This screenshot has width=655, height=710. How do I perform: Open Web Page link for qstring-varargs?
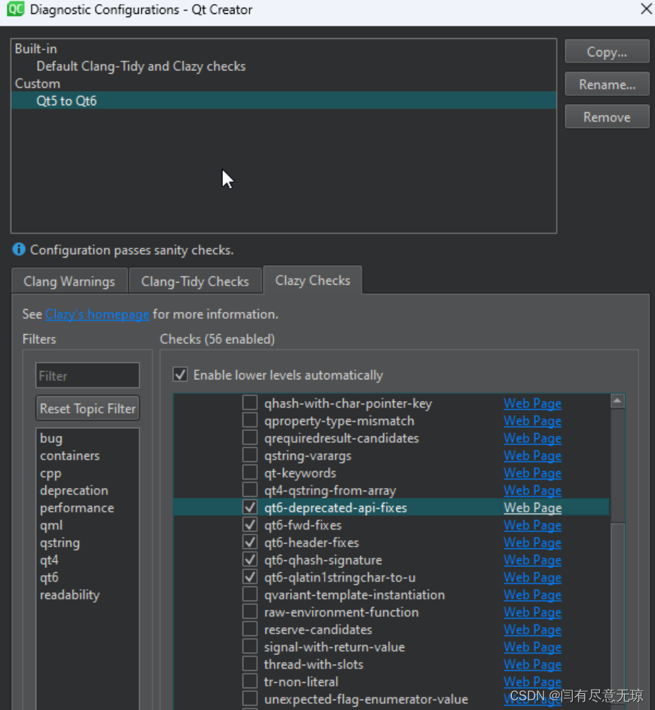(532, 455)
